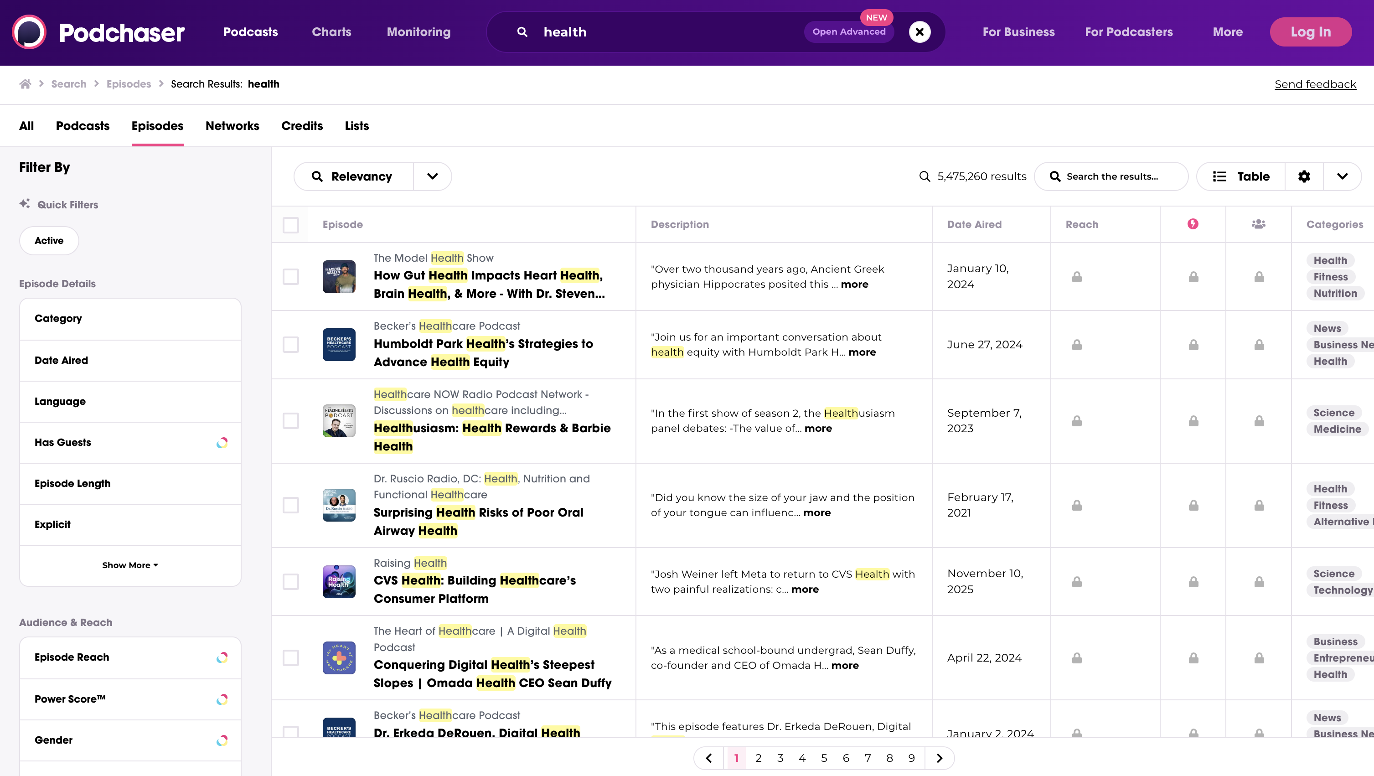Click the Quick Filters sparkle icon
Viewport: 1374px width, 776px height.
pos(25,204)
